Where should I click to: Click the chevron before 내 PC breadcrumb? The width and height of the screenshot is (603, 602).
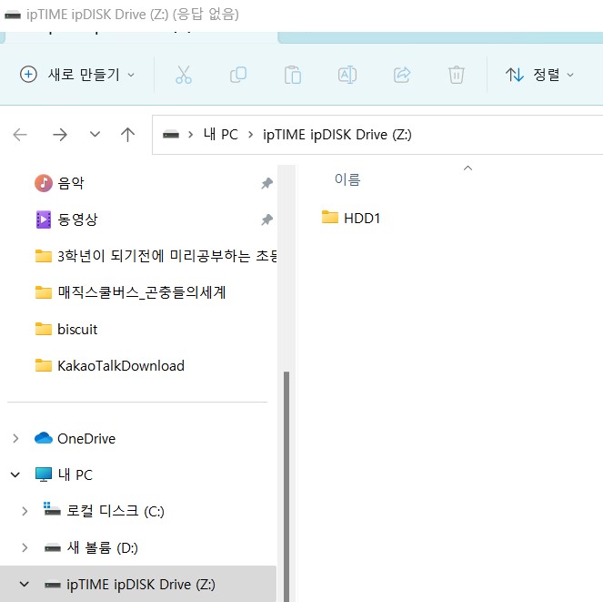pos(190,135)
